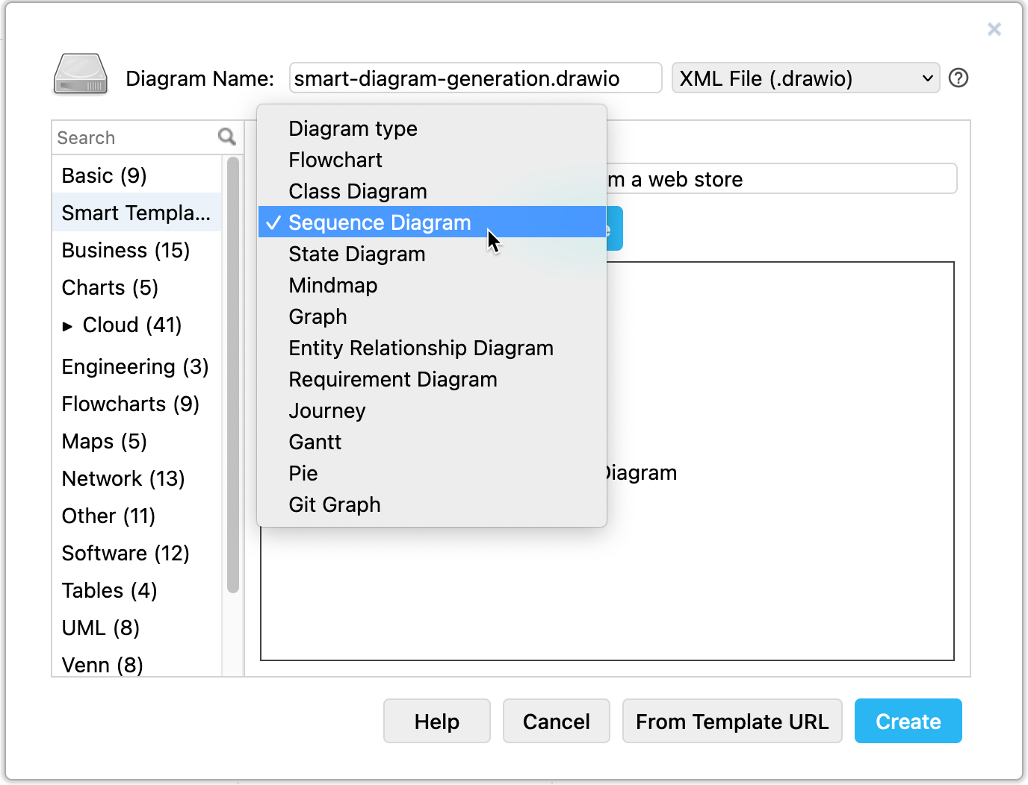The image size is (1028, 785).
Task: Click the Help button
Action: click(x=436, y=721)
